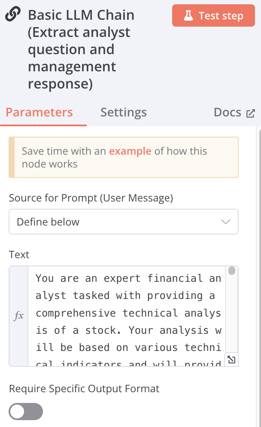261x427 pixels.
Task: Open the Docs link
Action: pos(228,113)
